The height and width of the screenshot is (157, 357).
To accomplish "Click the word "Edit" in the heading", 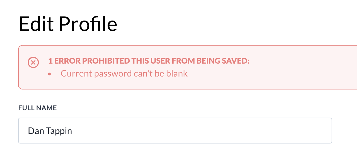I will click(x=36, y=24).
